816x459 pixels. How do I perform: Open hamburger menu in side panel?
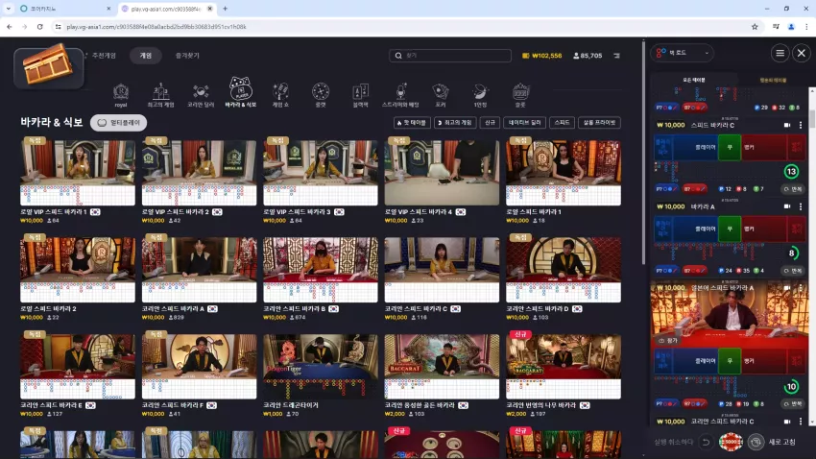pyautogui.click(x=780, y=53)
